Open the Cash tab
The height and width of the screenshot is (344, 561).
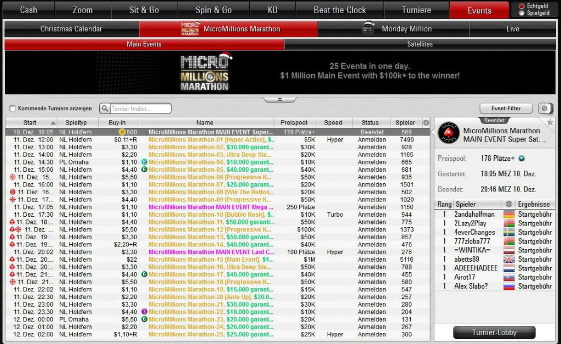coord(28,10)
